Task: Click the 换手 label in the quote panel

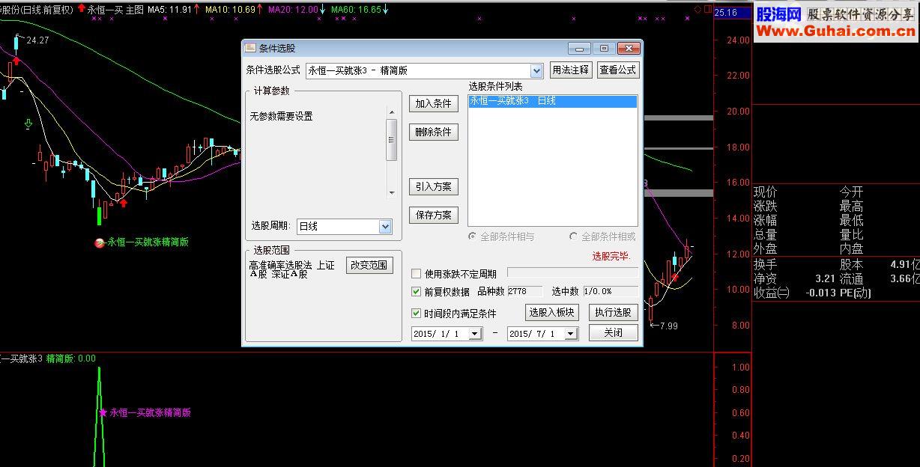Action: 765,265
